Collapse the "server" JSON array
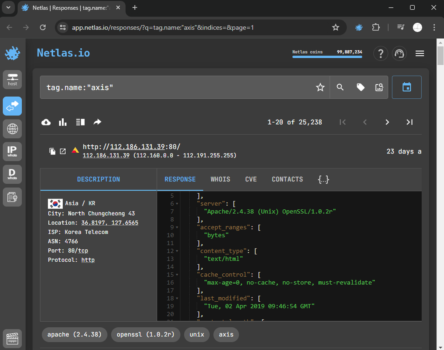This screenshot has width=444, height=350. [177, 204]
